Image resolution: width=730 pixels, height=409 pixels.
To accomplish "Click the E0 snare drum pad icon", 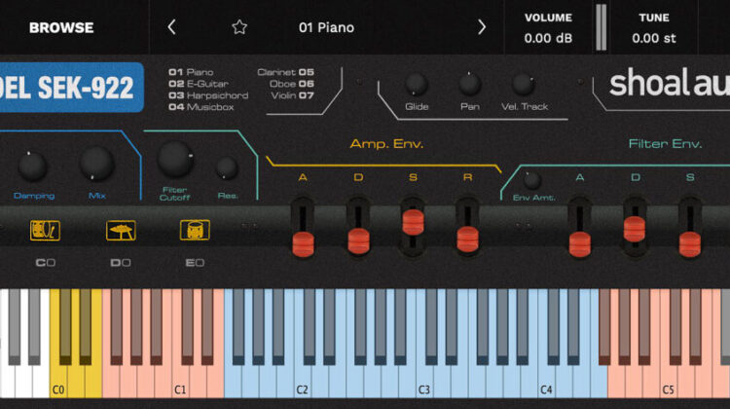I will tap(195, 230).
